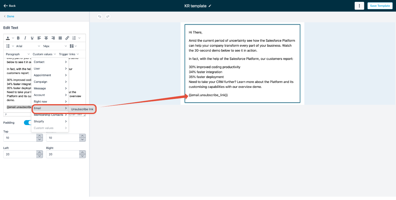This screenshot has height=200, width=396.
Task: Open the text color dropdown arrow
Action: tap(13, 38)
